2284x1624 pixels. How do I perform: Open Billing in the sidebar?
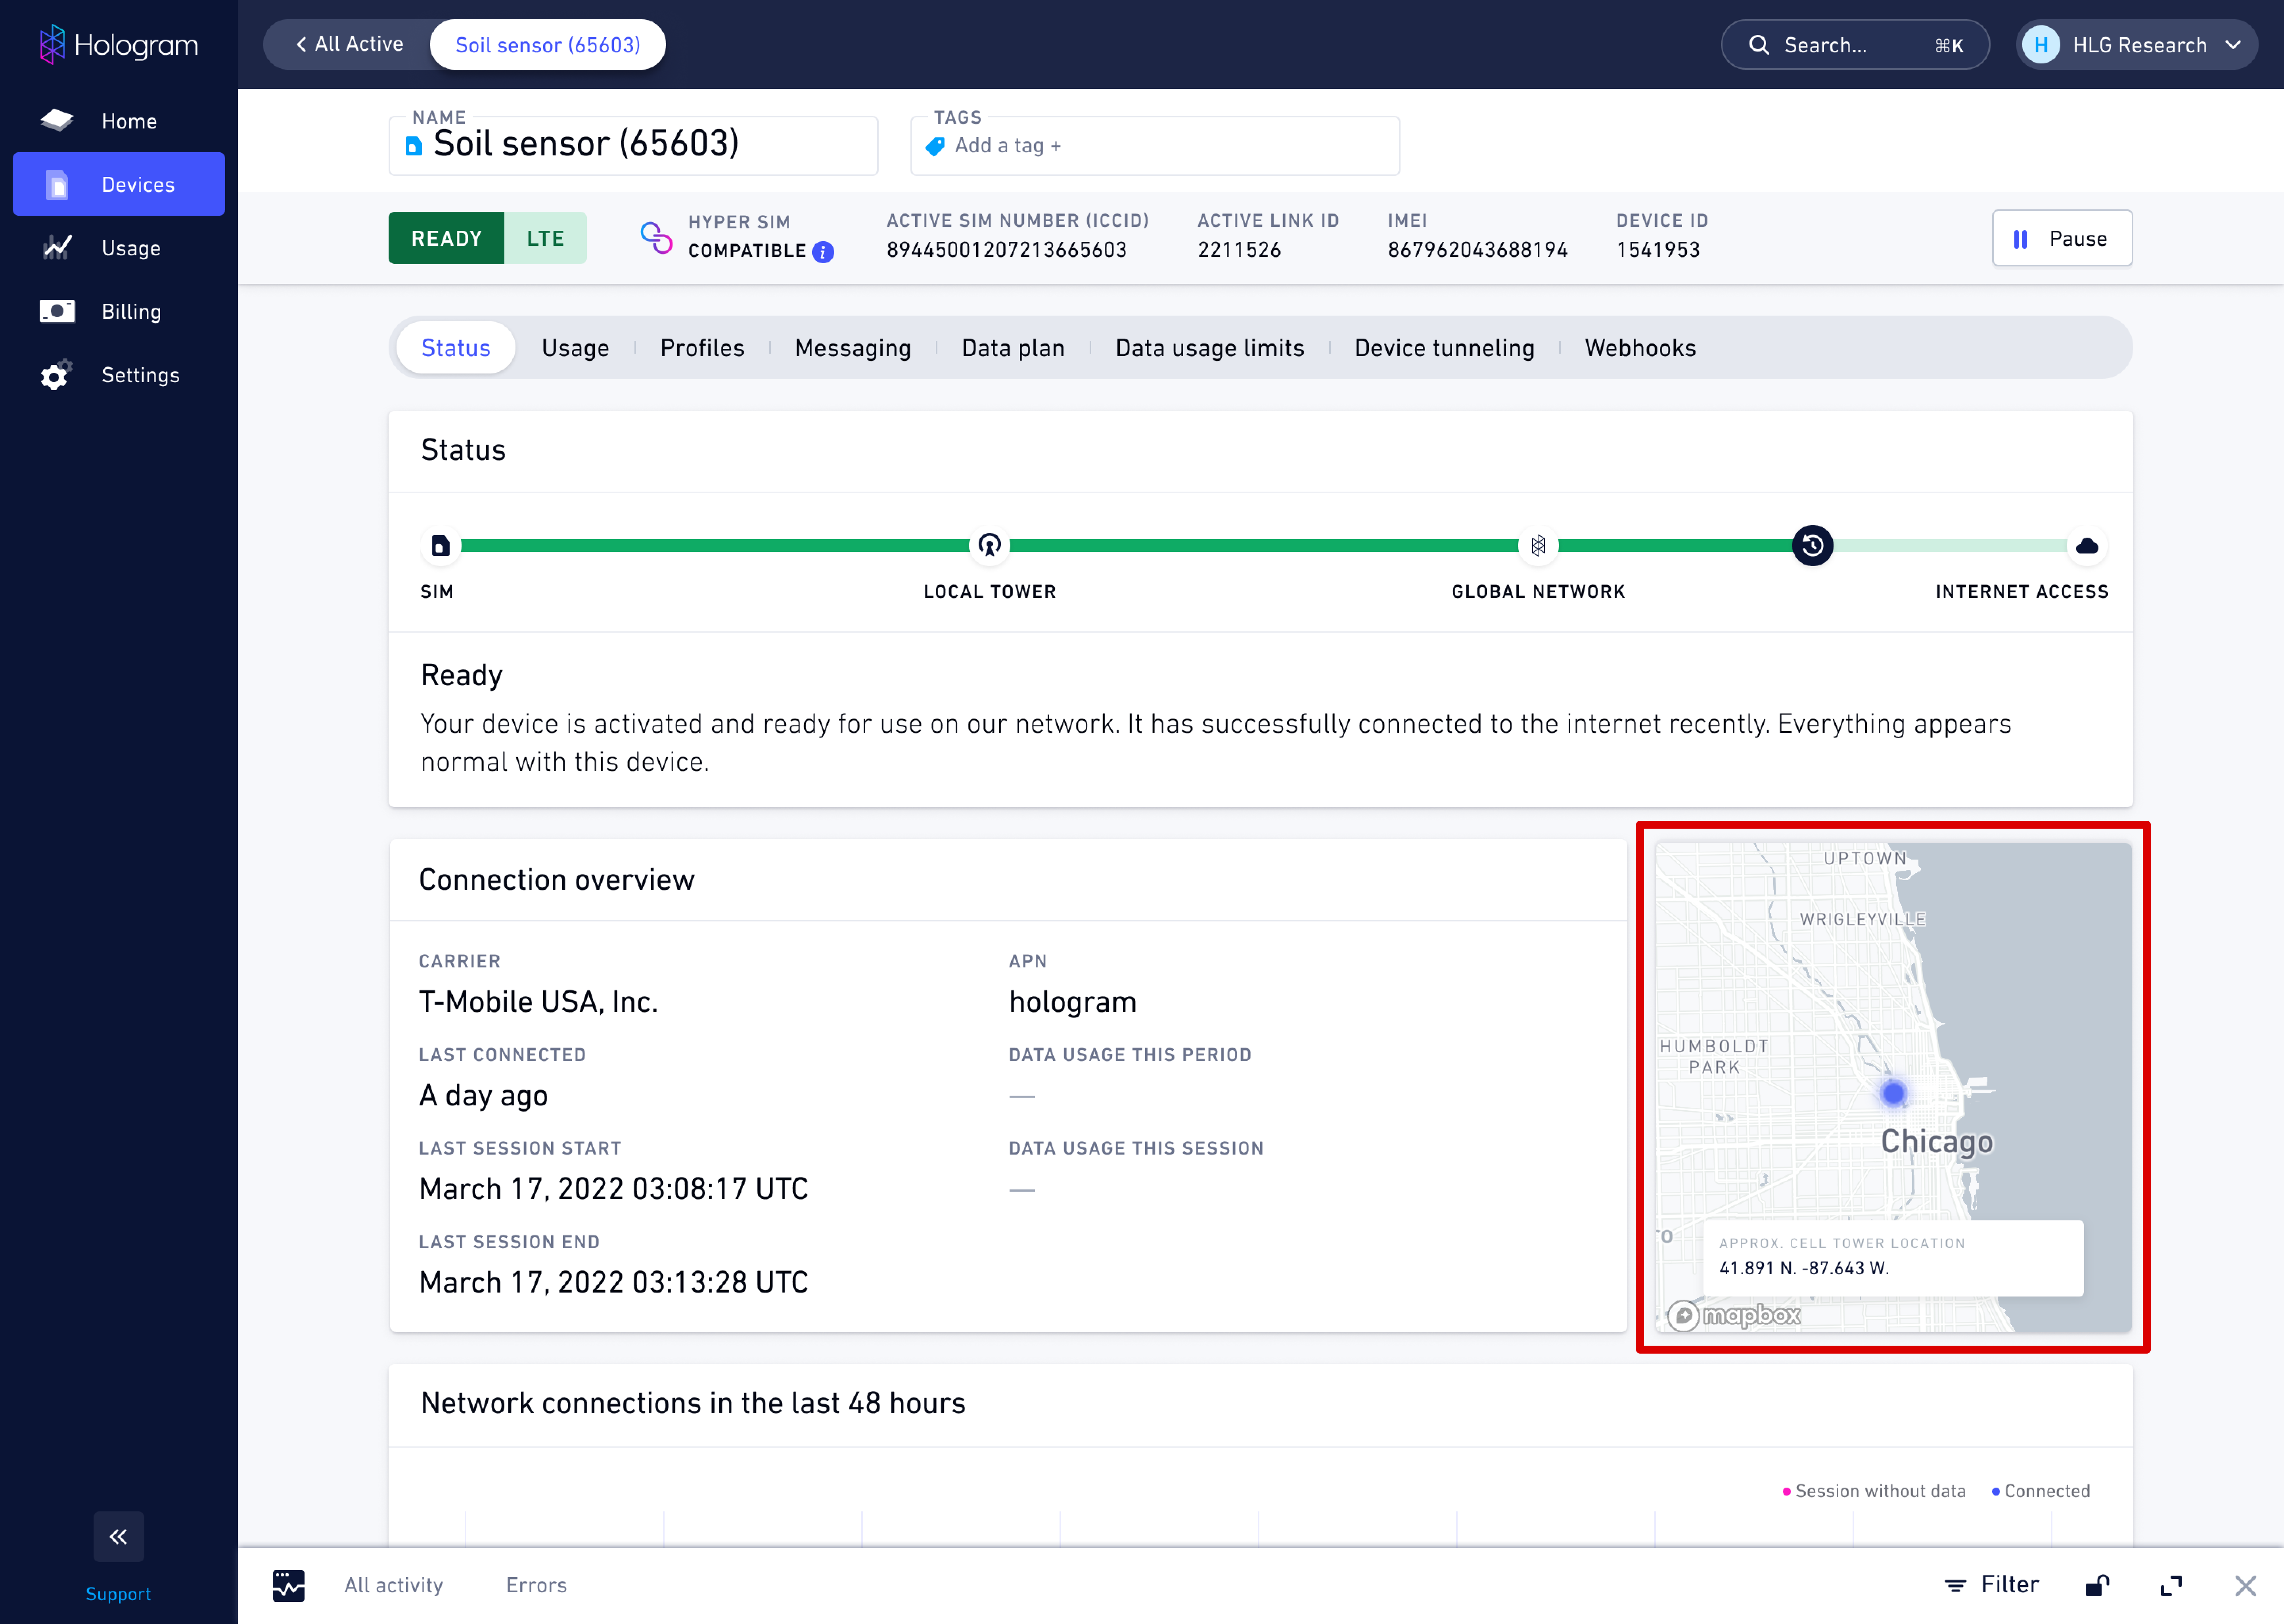point(118,311)
